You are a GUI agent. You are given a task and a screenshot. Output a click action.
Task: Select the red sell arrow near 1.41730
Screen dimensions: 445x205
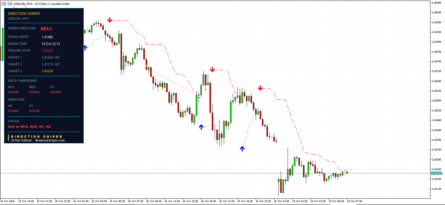[212, 69]
